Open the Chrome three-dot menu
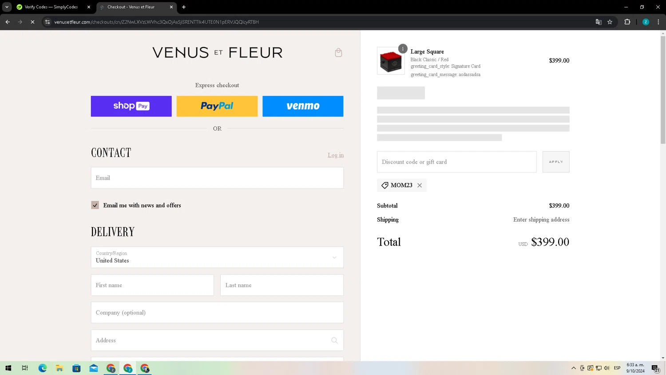The height and width of the screenshot is (375, 666). [x=658, y=22]
